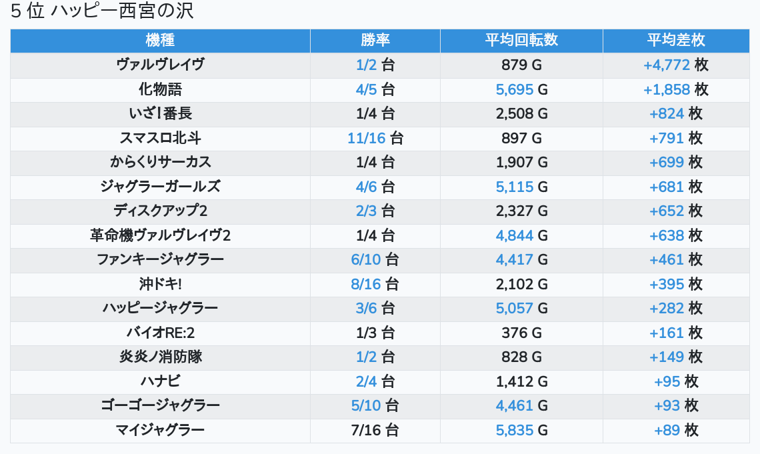This screenshot has width=760, height=454.
Task: Click the 平均回転数 column header
Action: coord(521,41)
